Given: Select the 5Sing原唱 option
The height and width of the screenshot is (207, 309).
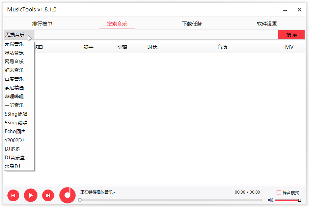Looking at the screenshot, I should [15, 114].
